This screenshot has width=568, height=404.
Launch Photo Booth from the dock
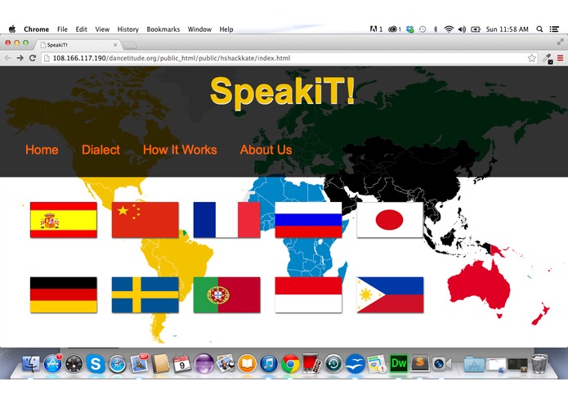pyautogui.click(x=311, y=363)
